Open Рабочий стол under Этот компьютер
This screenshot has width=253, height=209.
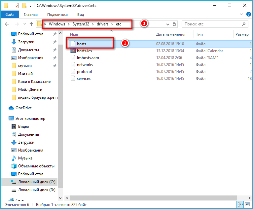pyautogui.click(x=31, y=174)
